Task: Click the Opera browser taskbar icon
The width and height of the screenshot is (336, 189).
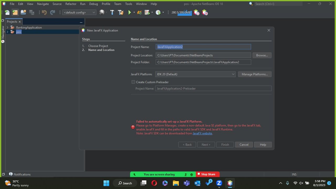Action: (154, 183)
